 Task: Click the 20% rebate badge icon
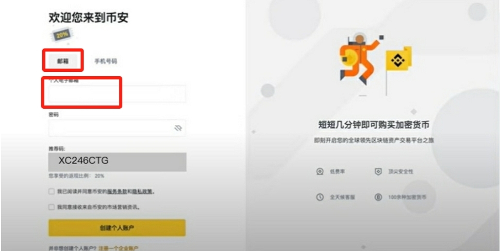click(61, 35)
